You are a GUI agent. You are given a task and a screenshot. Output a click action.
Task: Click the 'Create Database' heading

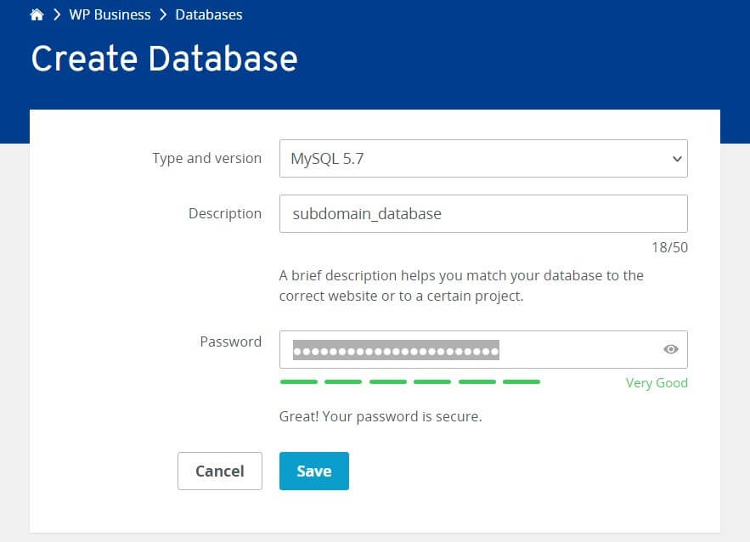pos(165,59)
